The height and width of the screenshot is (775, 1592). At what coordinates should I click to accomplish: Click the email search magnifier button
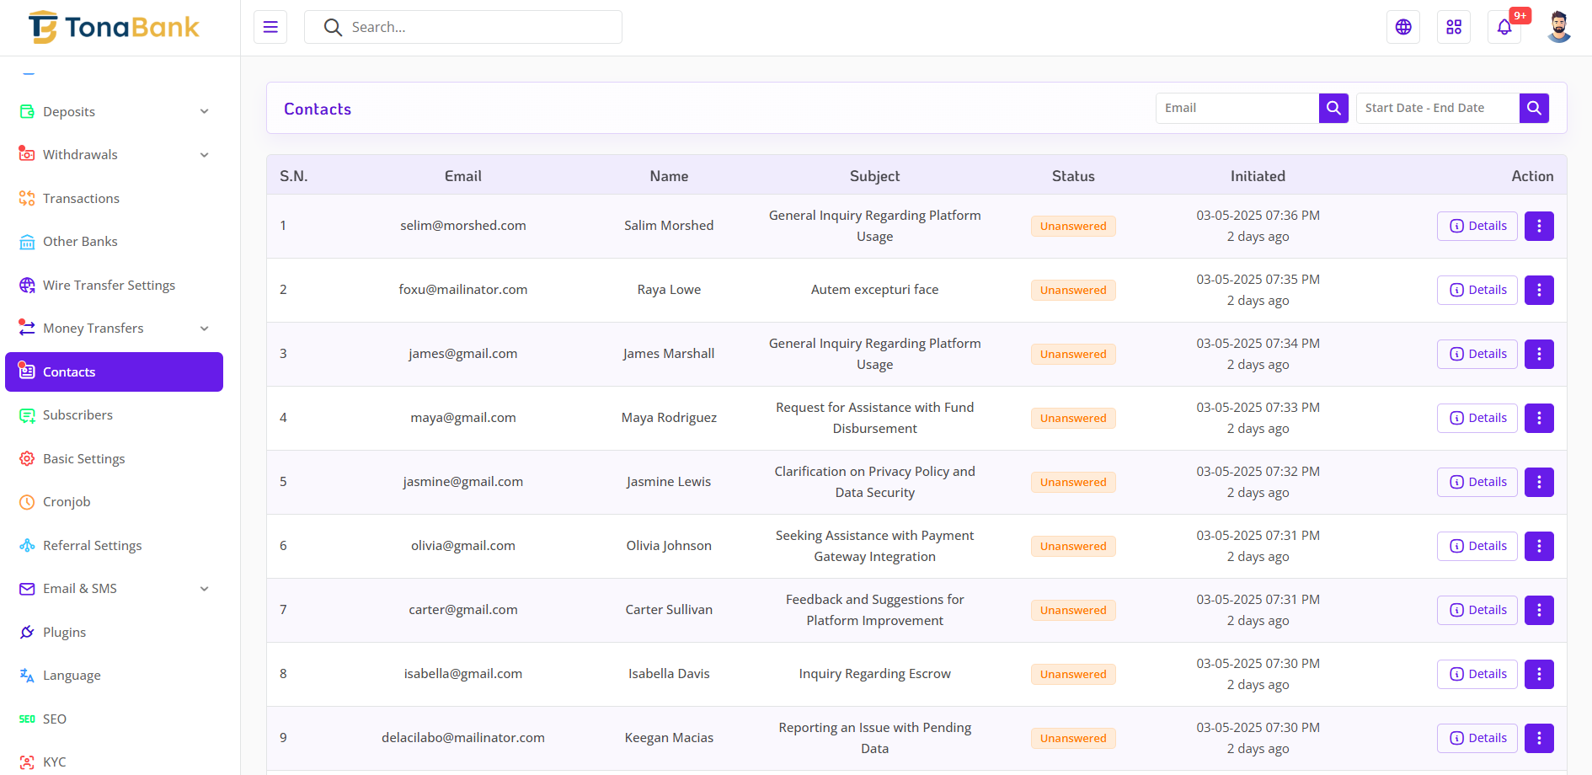coord(1333,108)
